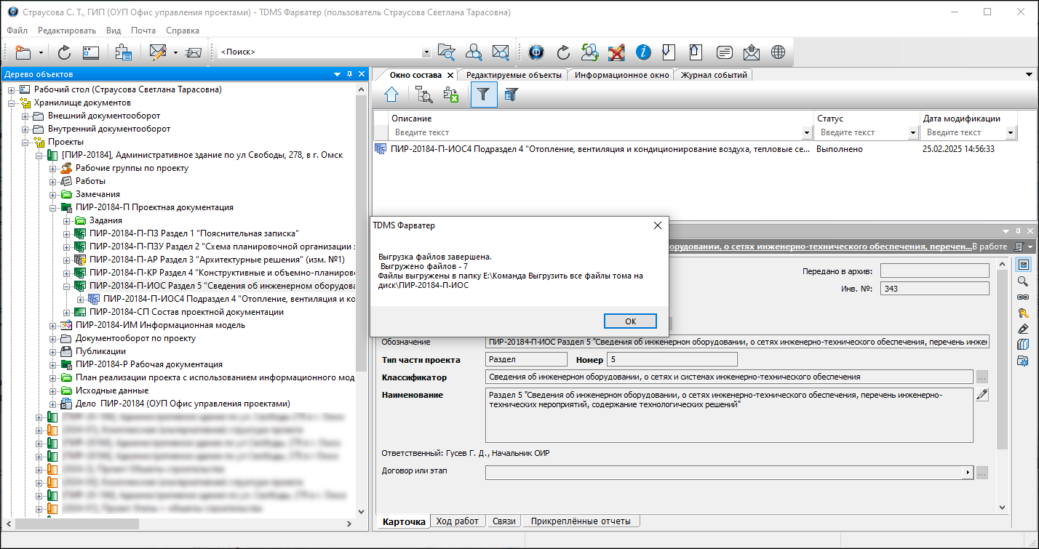Click the key permissions icon in right sidebar
The height and width of the screenshot is (549, 1039).
tap(1023, 313)
